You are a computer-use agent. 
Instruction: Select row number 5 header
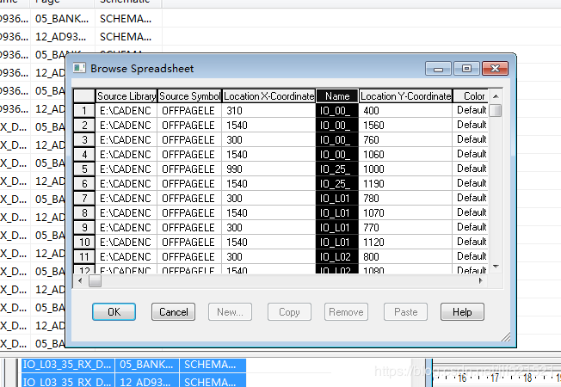click(x=84, y=169)
